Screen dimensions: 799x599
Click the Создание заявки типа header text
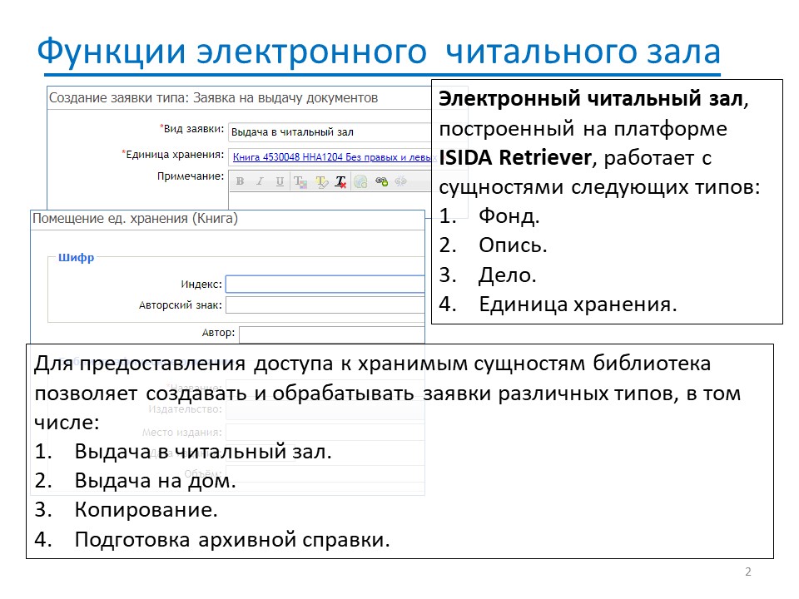point(213,98)
